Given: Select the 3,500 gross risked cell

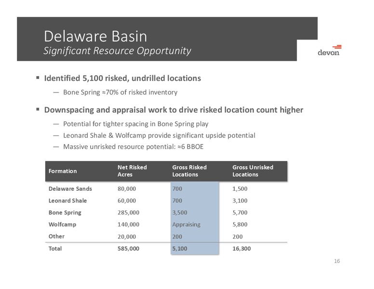Looking at the screenshot, I should 180,213.
